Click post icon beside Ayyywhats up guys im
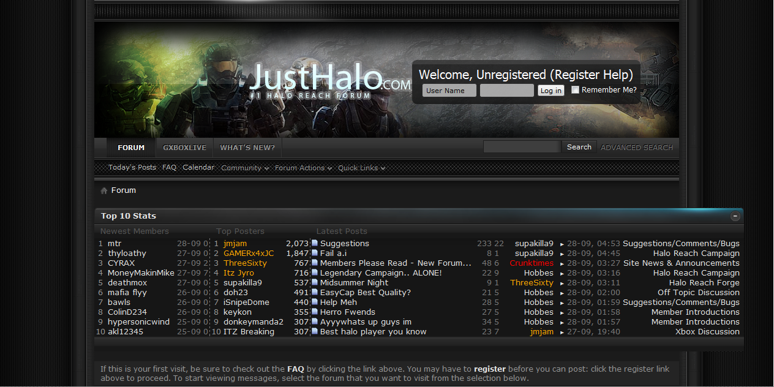The height and width of the screenshot is (387, 774). point(315,321)
